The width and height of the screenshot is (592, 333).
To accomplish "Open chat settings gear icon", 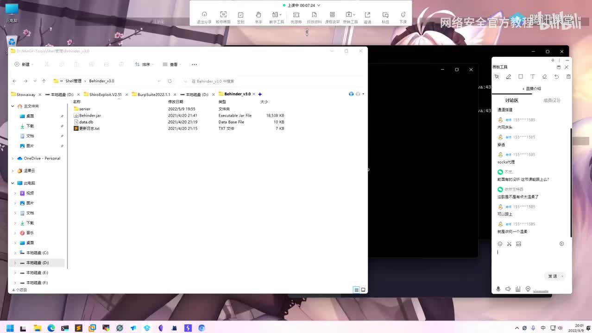I will pos(561,244).
